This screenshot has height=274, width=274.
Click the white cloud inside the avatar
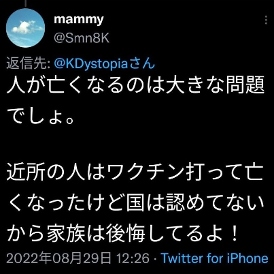pyautogui.click(x=24, y=27)
